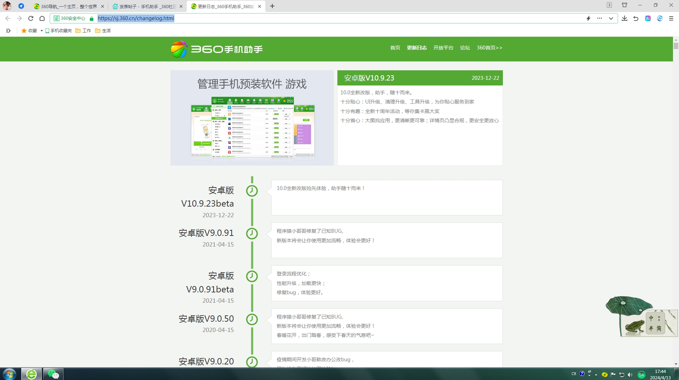Open the WeChat taskbar icon

click(53, 374)
